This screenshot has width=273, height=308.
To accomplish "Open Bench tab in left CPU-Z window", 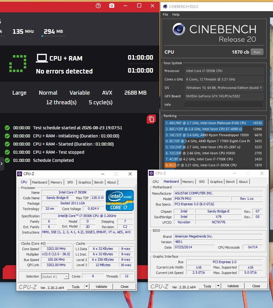I will (99, 182).
